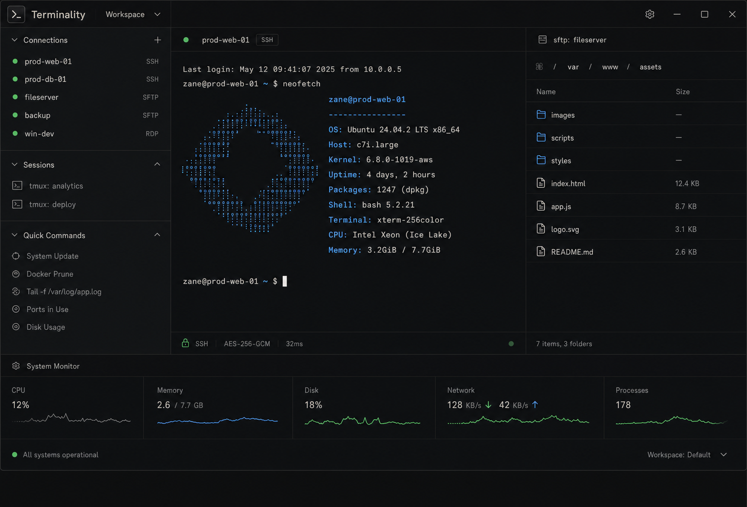
Task: Click 'All systems operational' status text
Action: coord(60,455)
